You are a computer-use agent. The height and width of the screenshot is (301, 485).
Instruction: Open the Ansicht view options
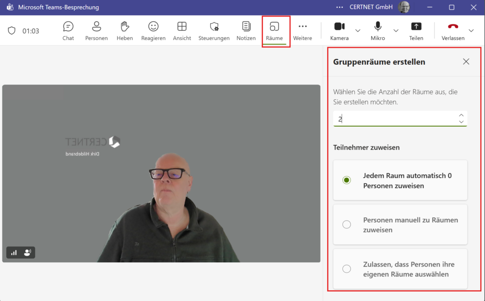182,30
